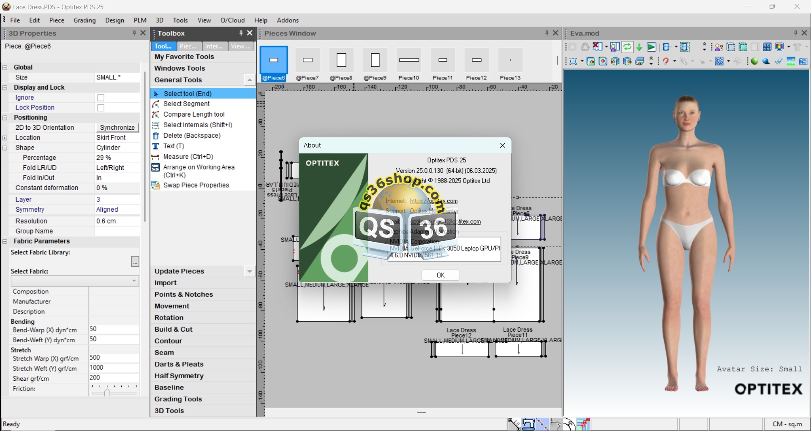This screenshot has width=811, height=431.
Task: Click the 3D Properties vertical scrollbar
Action: (x=145, y=146)
